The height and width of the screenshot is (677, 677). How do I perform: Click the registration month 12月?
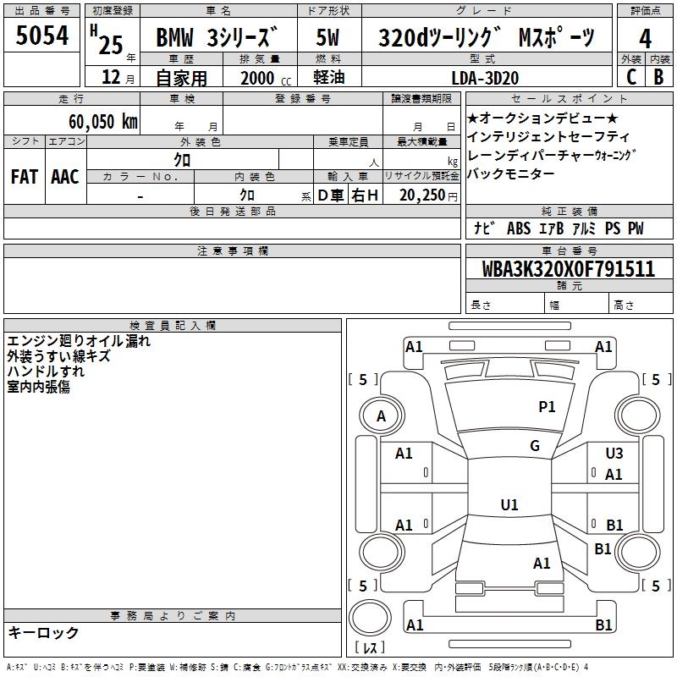click(118, 77)
